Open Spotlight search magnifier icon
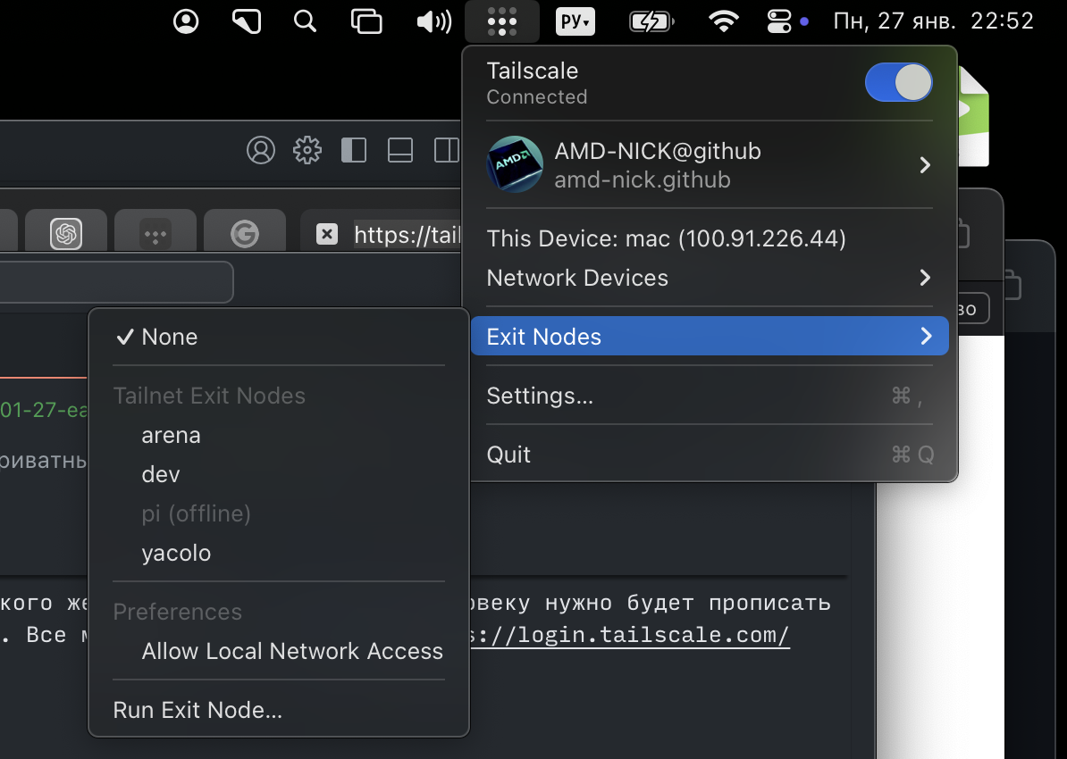 [x=306, y=21]
